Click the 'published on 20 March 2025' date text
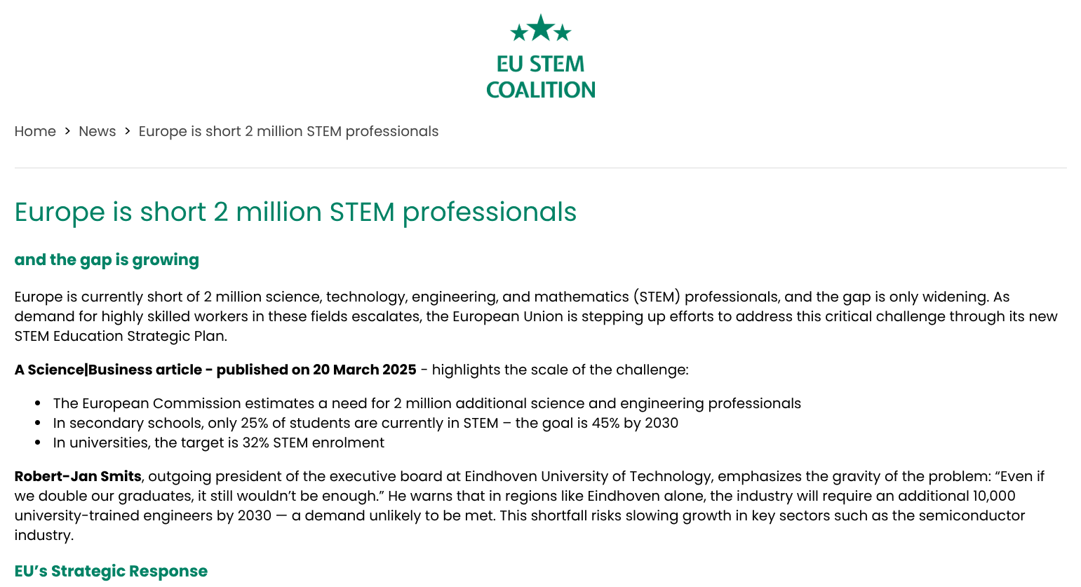This screenshot has width=1081, height=587. 316,370
